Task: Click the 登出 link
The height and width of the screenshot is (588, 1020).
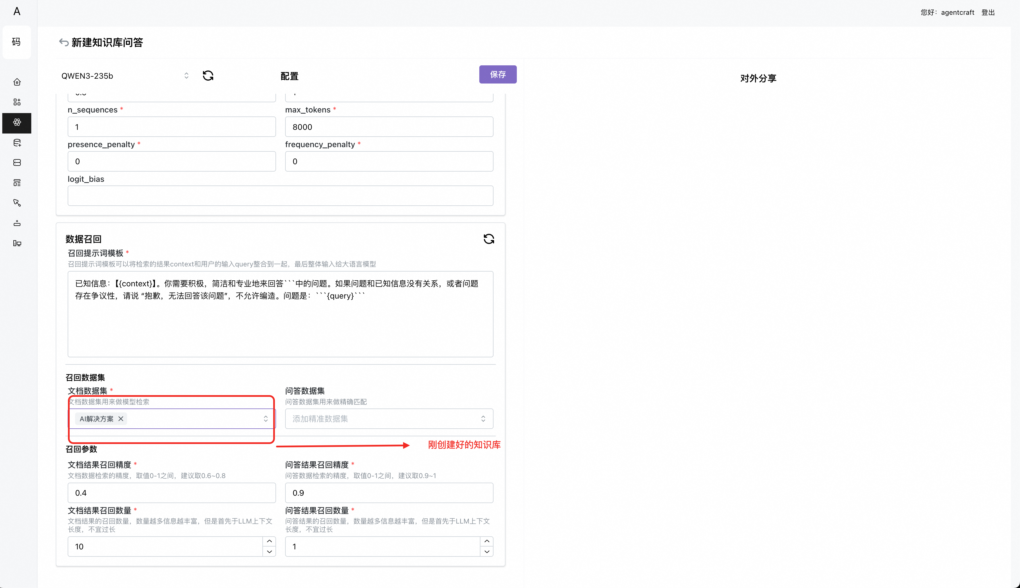Action: tap(988, 12)
